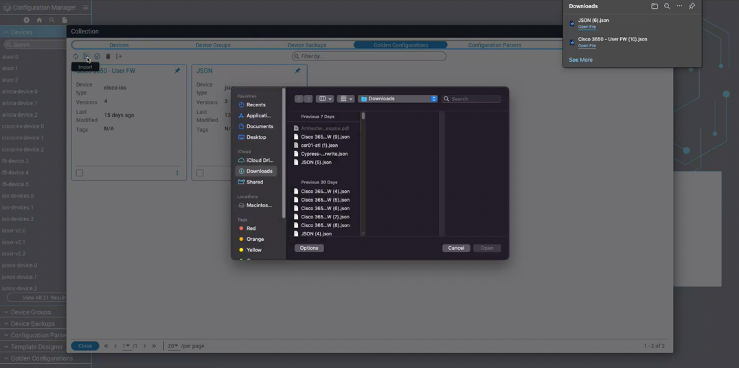This screenshot has height=368, width=739.
Task: Switch to the Device Groups tab
Action: (x=213, y=45)
